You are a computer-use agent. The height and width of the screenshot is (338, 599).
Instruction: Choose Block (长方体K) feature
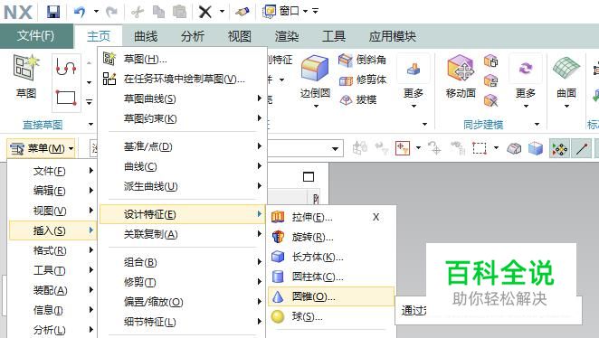click(x=331, y=257)
